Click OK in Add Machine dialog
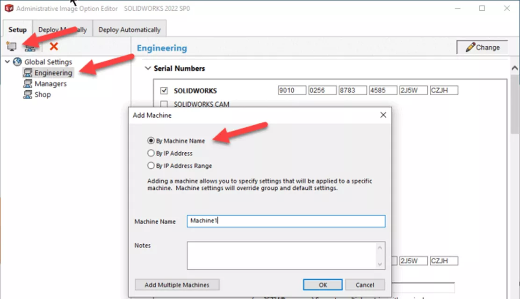The height and width of the screenshot is (299, 520). point(323,285)
